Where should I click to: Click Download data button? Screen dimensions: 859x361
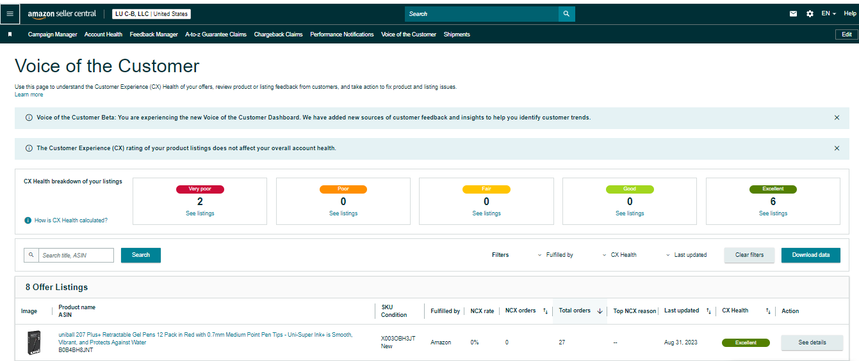click(x=811, y=255)
